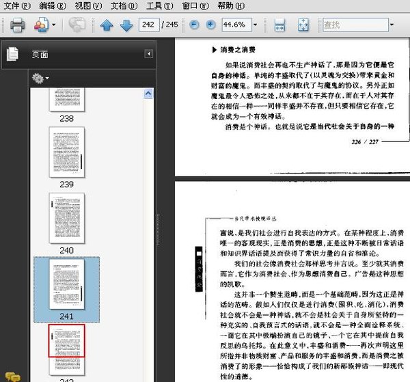This screenshot has height=382, width=410.
Task: Click the 页面 pages panel icon
Action: pos(12,54)
